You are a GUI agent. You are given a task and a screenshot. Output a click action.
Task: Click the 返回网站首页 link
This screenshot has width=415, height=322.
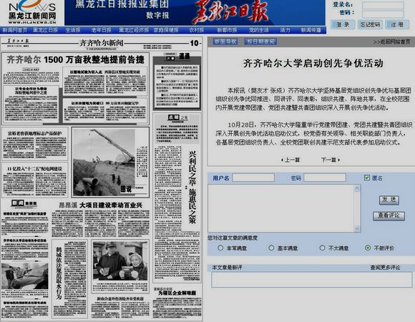391,42
